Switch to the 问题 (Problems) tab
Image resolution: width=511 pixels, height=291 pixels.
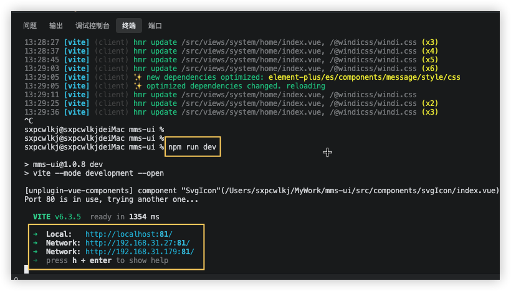coord(30,26)
